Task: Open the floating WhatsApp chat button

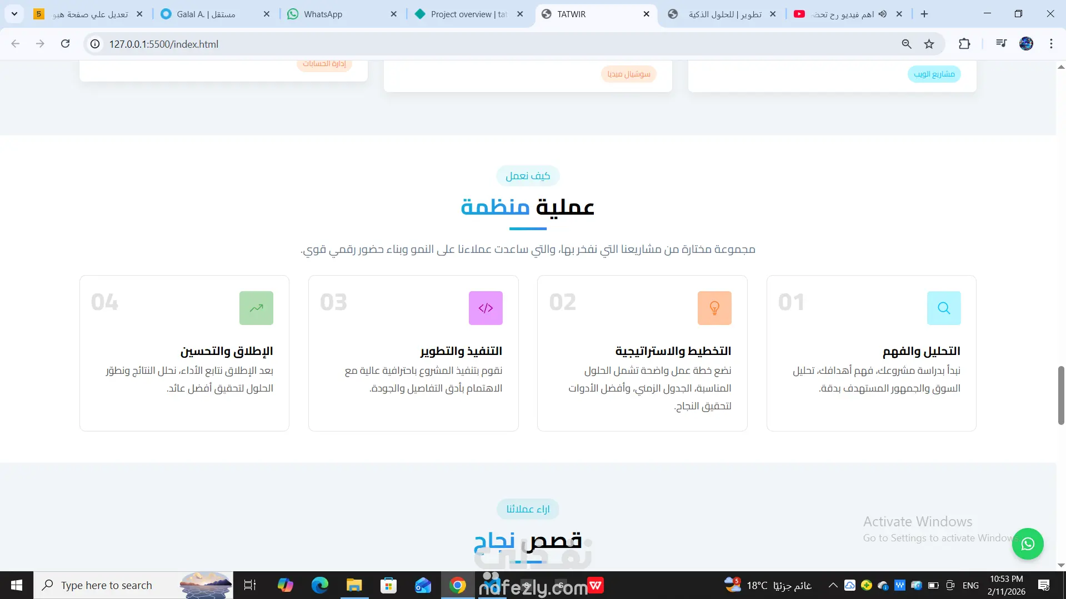Action: 1028,544
